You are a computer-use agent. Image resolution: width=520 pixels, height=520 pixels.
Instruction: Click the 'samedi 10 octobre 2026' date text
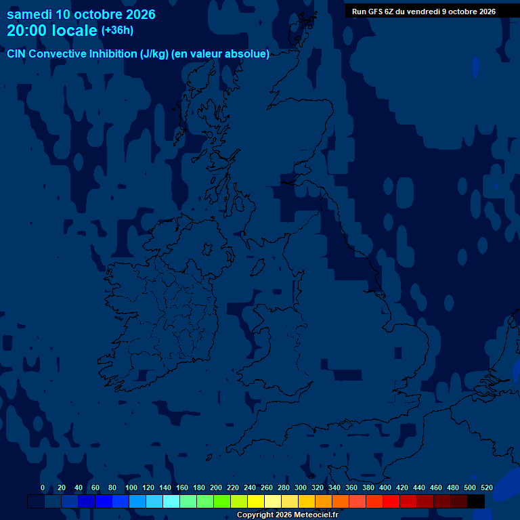(x=81, y=14)
